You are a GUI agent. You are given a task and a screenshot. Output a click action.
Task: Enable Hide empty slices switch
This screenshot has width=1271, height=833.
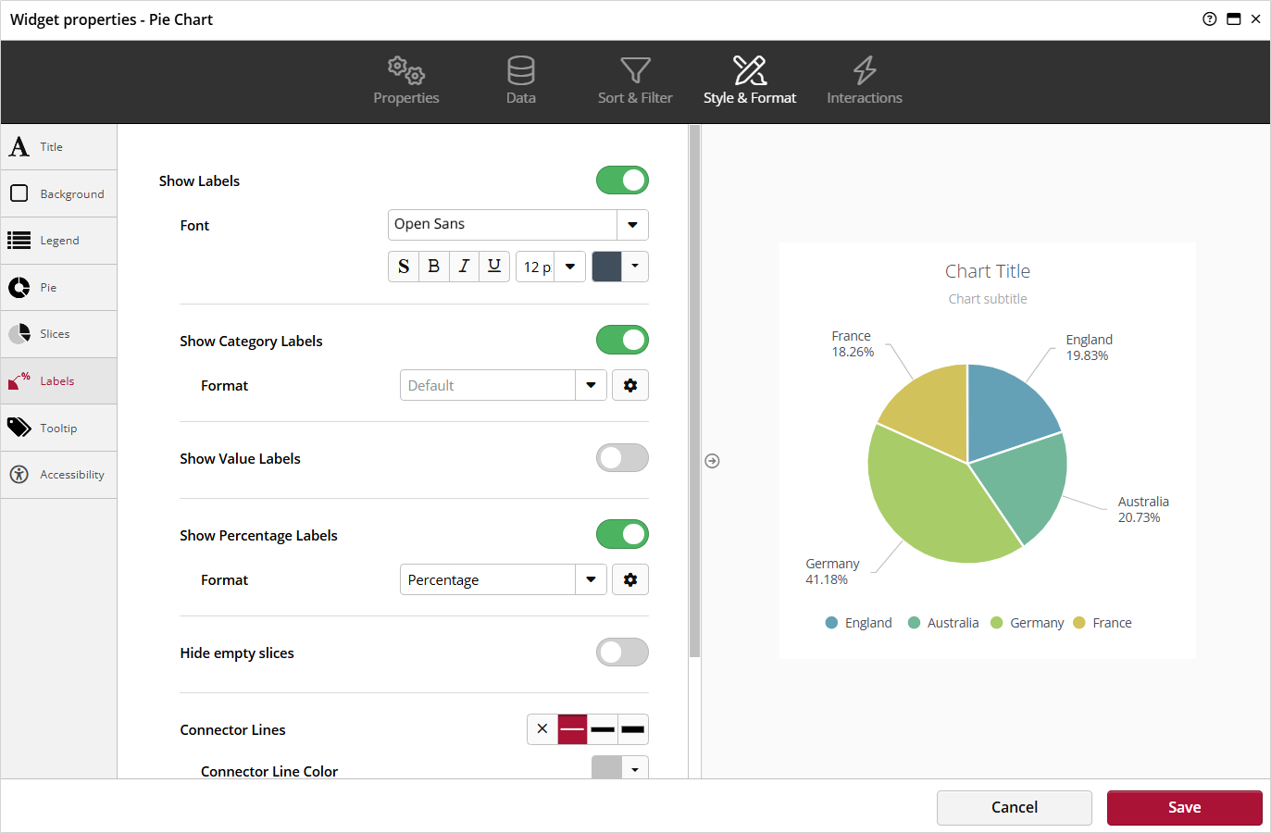click(x=622, y=653)
